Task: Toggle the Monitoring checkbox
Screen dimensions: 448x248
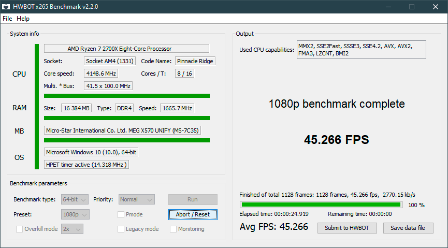Action: pos(173,229)
